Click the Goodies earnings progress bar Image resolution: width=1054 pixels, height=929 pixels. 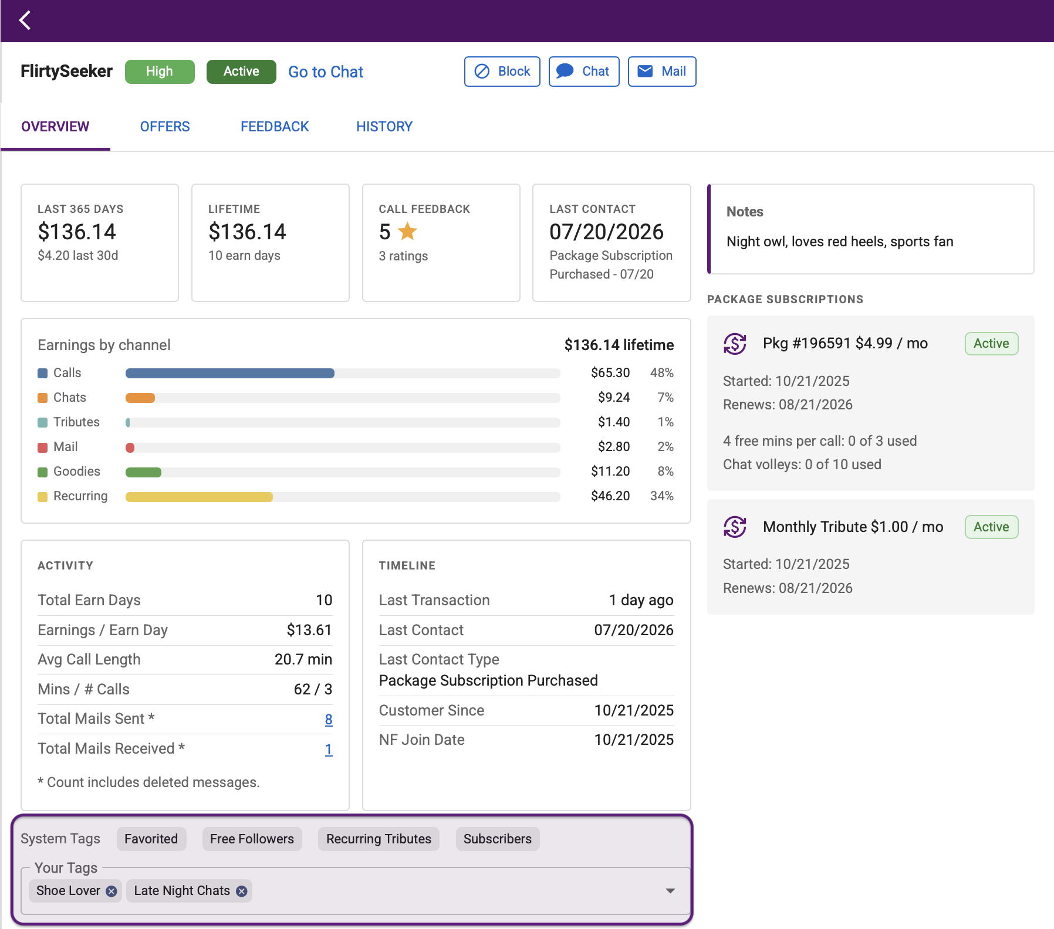(x=343, y=472)
